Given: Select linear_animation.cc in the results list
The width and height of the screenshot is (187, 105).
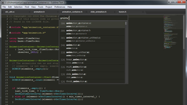Looking at the screenshot, I should [92, 61].
